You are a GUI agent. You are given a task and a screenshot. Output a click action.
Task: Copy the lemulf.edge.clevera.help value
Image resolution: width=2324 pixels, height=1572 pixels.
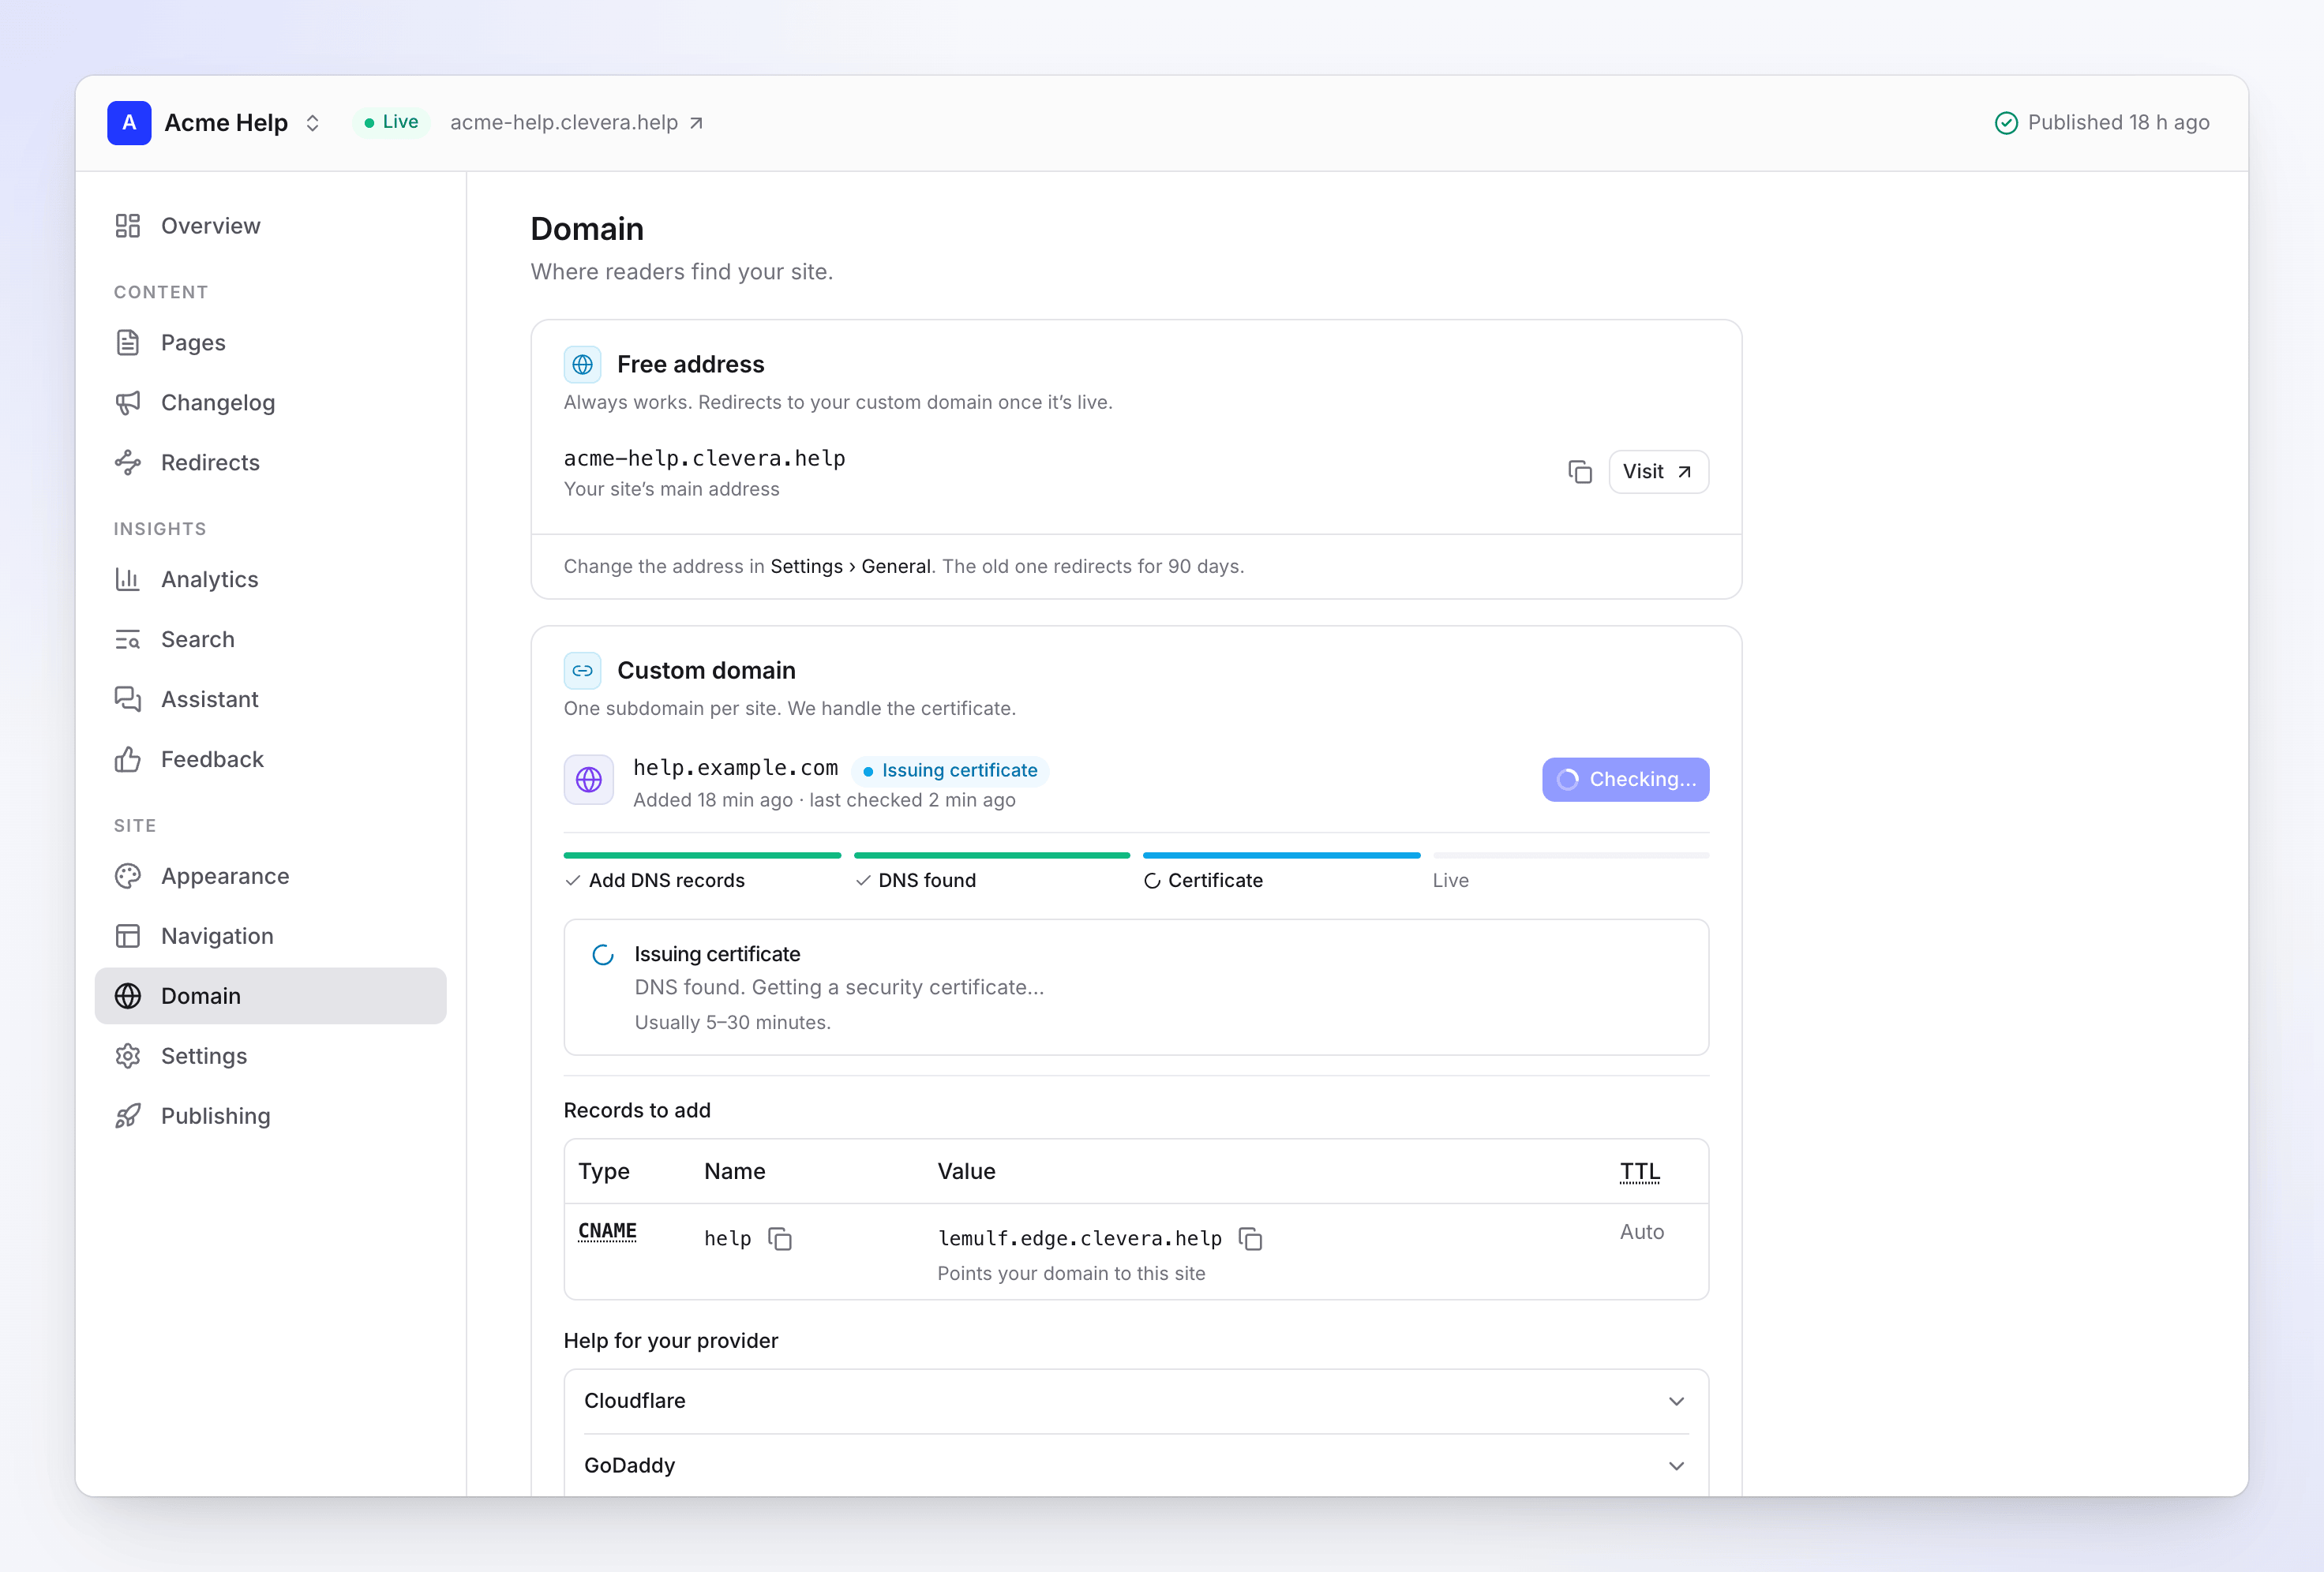[x=1251, y=1239]
